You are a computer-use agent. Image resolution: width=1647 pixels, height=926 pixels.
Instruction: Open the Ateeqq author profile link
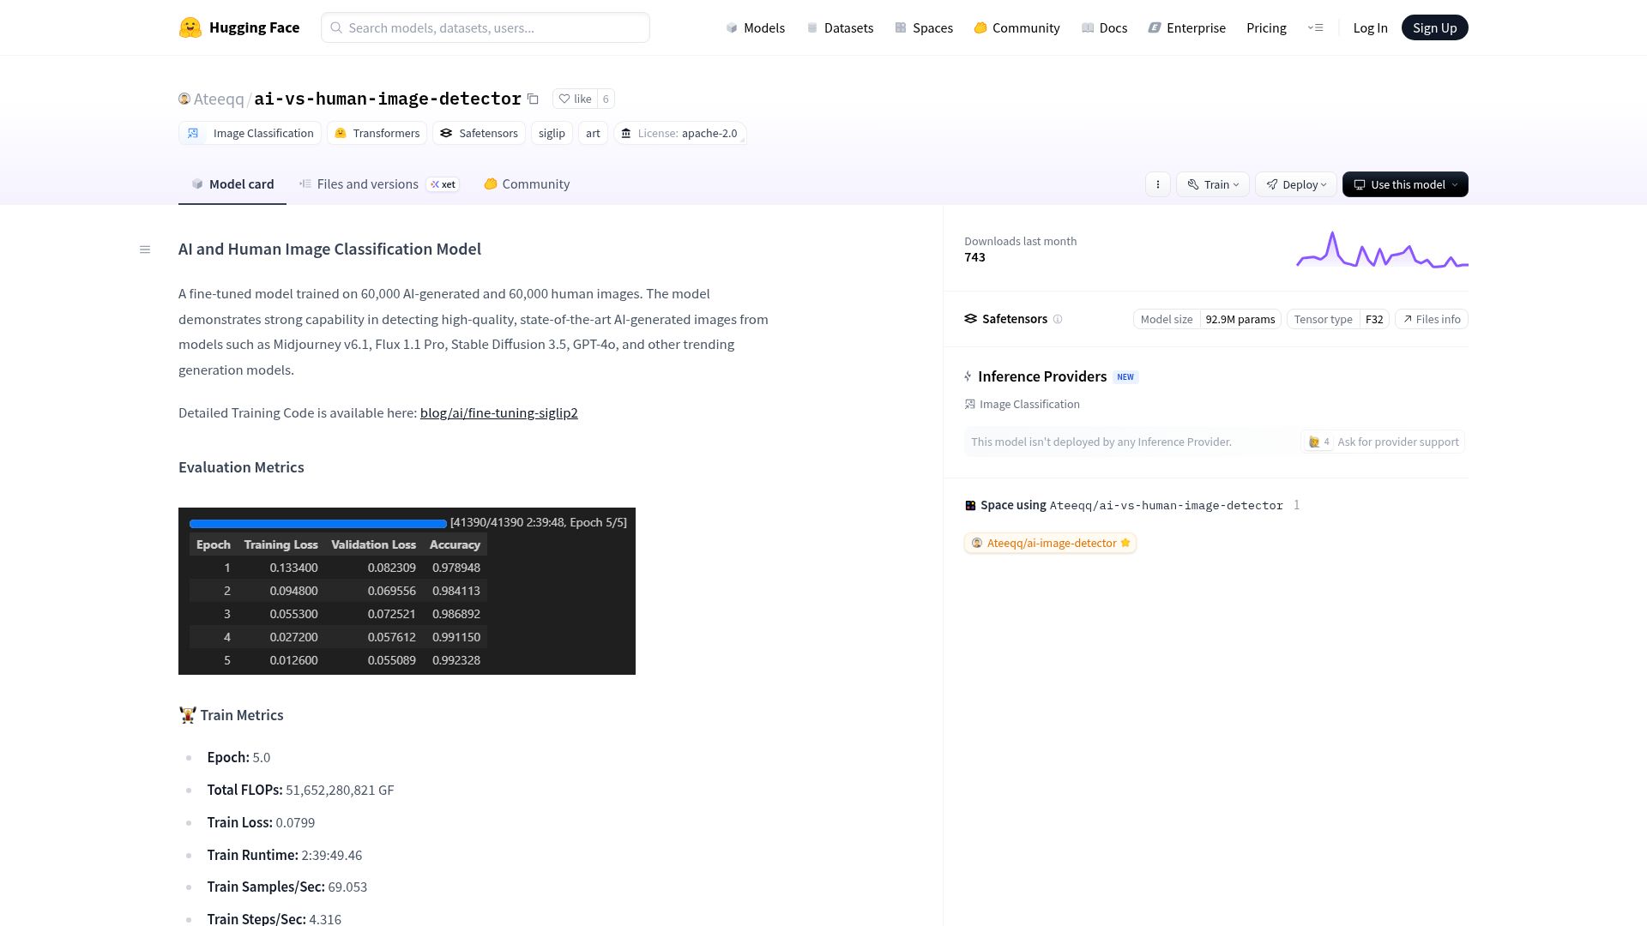click(219, 99)
